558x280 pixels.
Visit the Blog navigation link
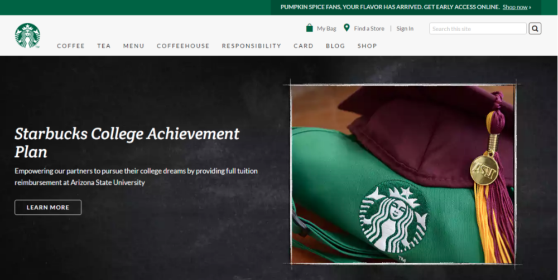tap(335, 46)
